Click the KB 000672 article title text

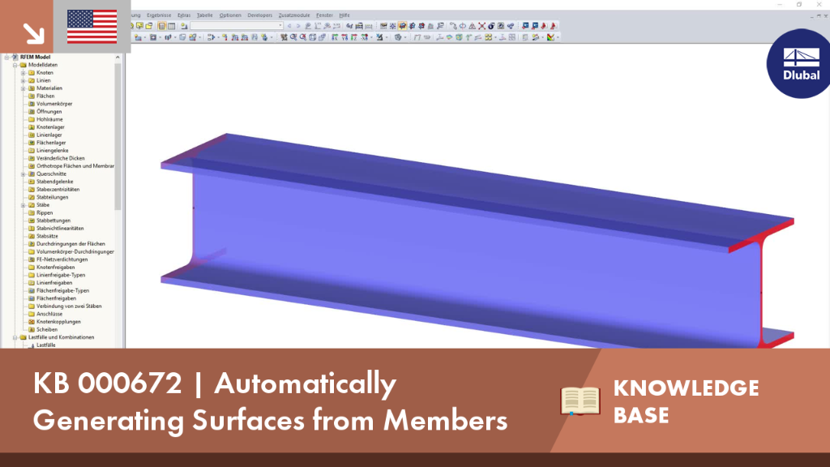coord(270,401)
